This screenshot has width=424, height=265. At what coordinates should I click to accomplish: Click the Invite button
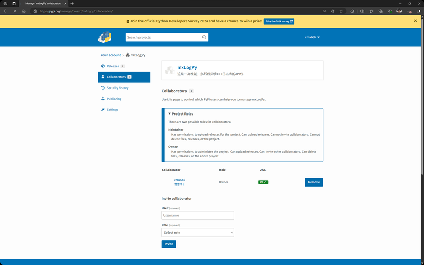(169, 244)
